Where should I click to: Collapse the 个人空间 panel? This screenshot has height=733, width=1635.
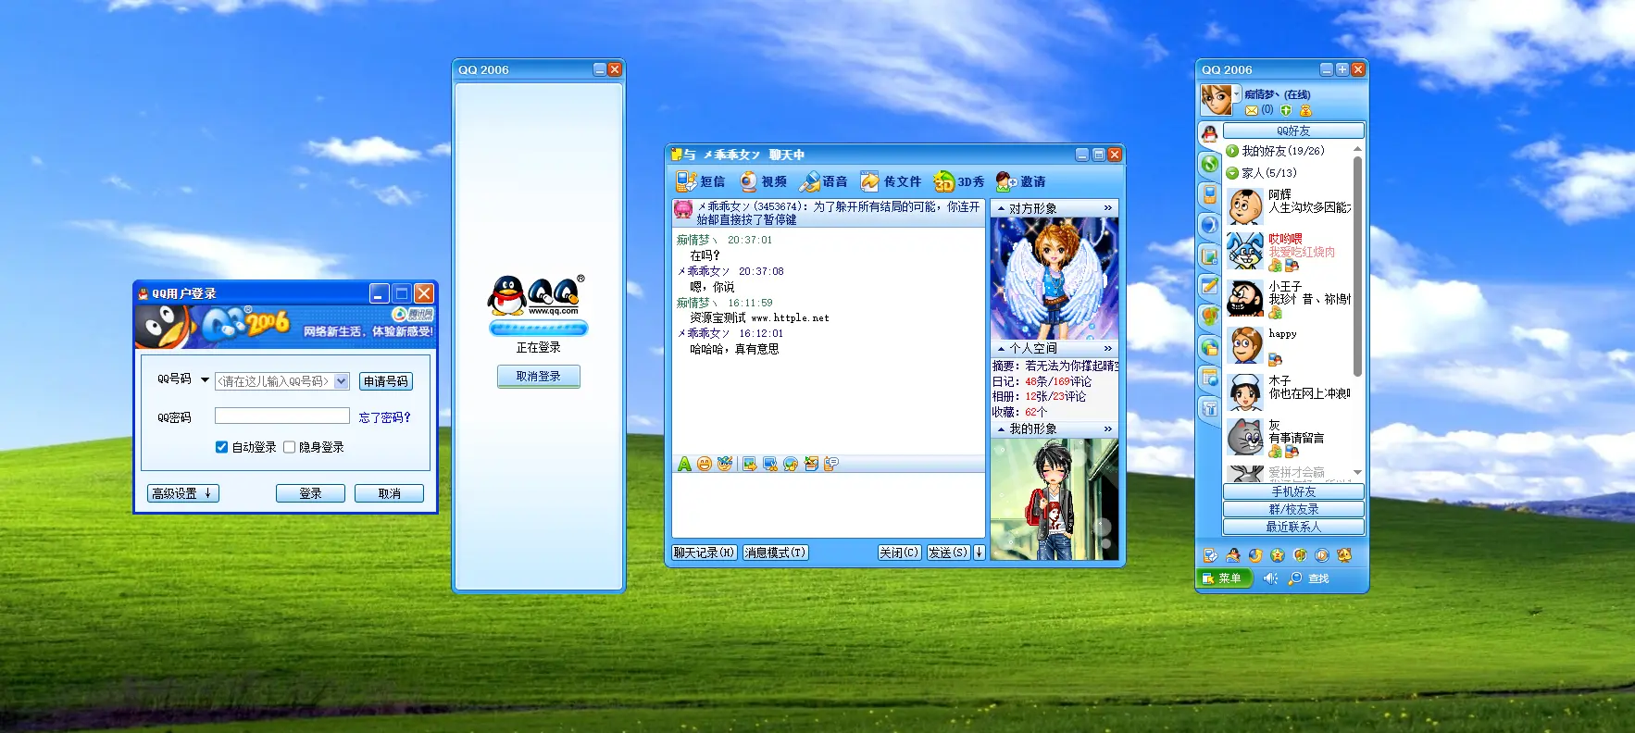click(x=1001, y=349)
